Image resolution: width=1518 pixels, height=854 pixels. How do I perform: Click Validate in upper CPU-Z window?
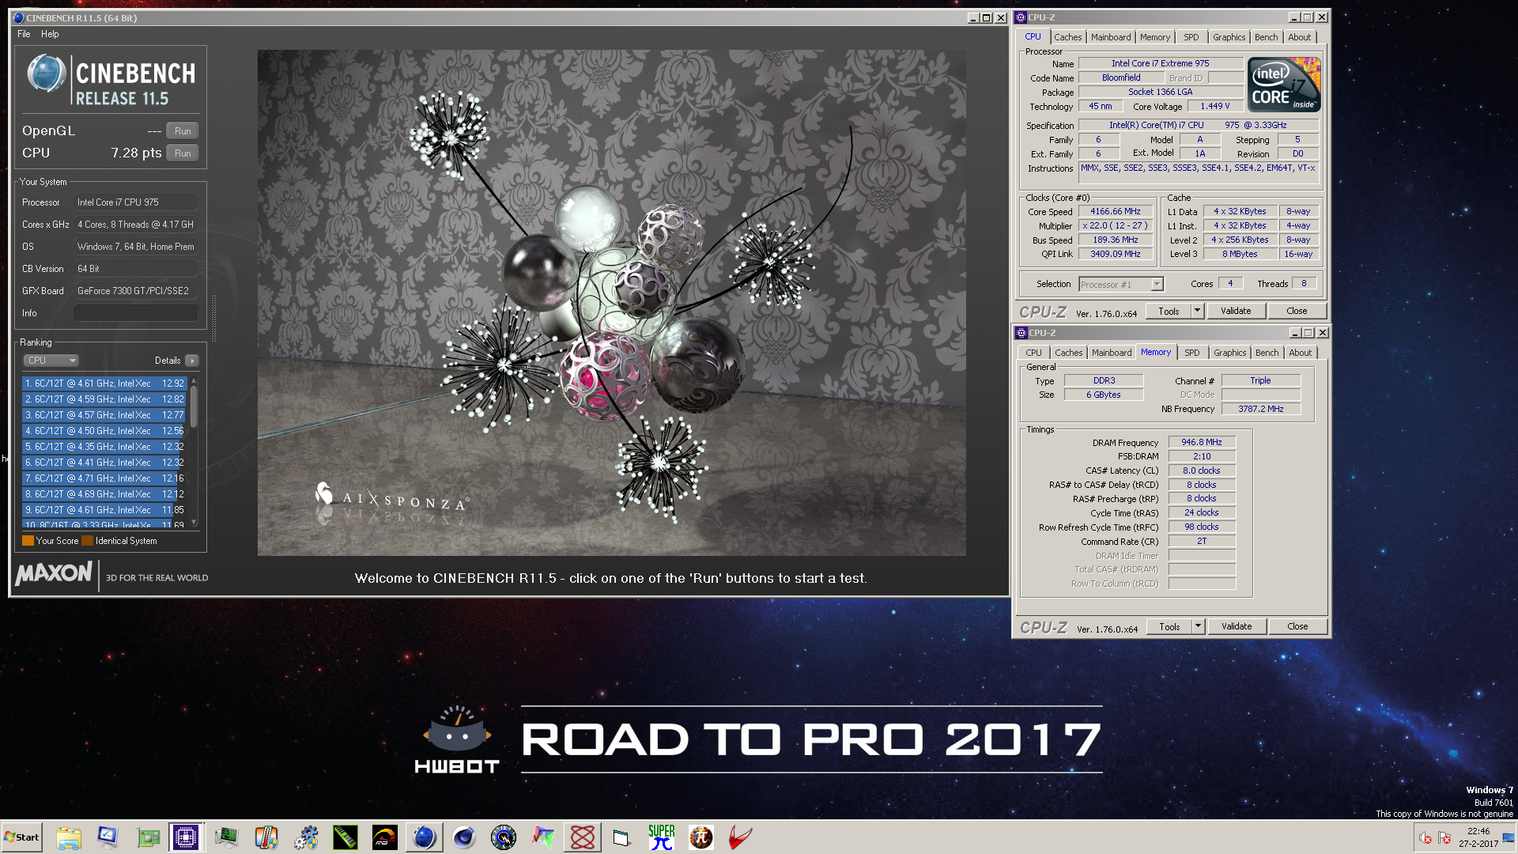(1236, 311)
